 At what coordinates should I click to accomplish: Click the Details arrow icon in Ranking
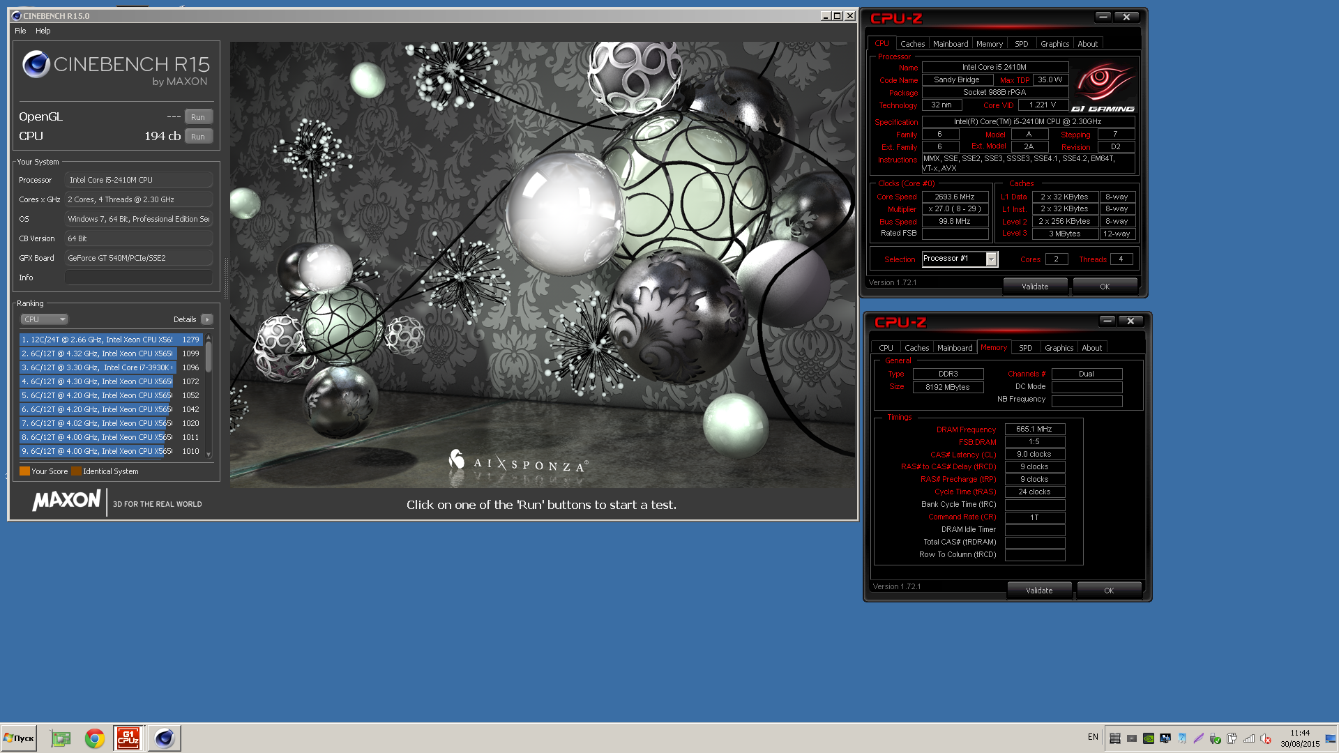[x=206, y=319]
